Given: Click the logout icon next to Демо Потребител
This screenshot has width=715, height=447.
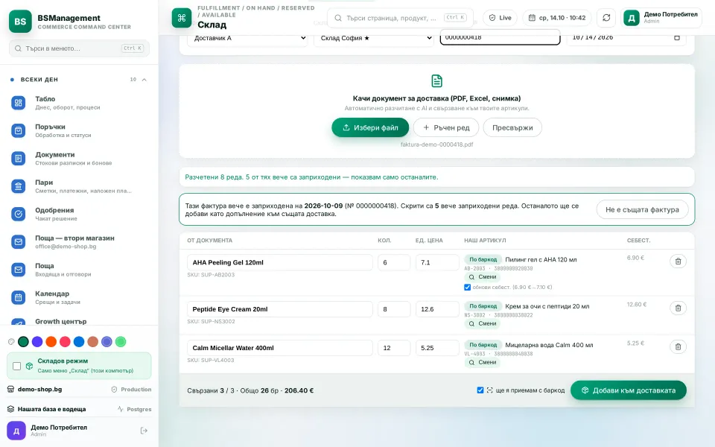Looking at the screenshot, I should click(x=144, y=431).
